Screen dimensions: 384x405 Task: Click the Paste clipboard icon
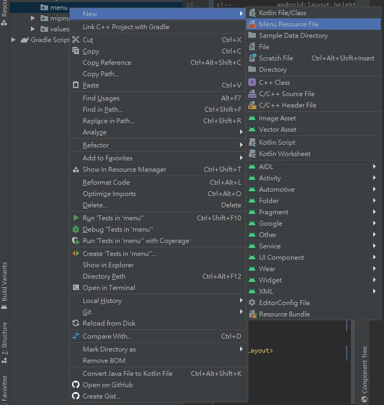(x=76, y=85)
